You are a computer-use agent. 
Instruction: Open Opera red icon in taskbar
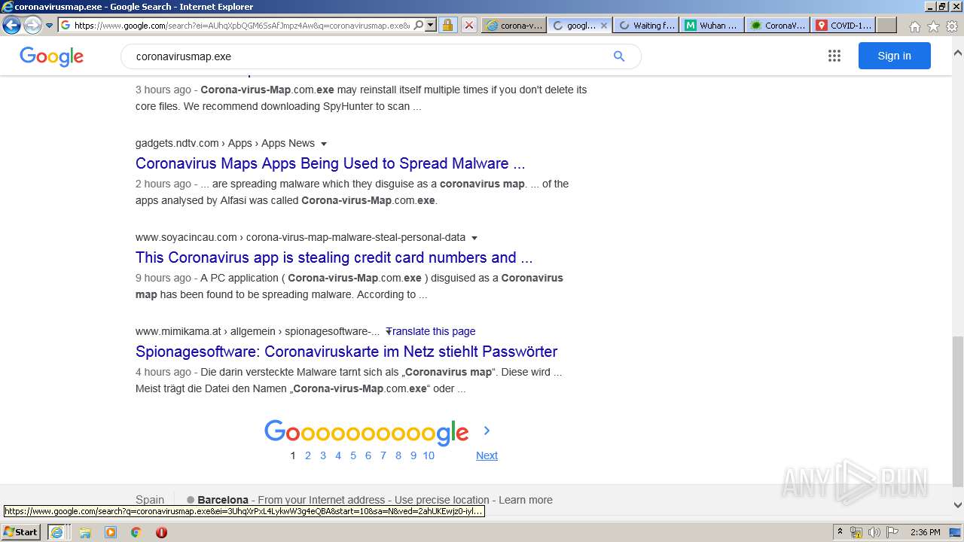[161, 532]
